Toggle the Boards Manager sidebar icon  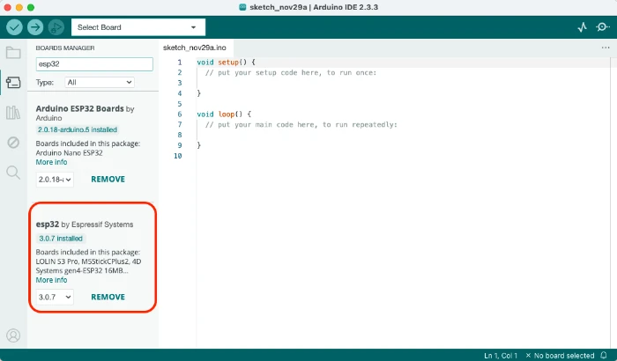pyautogui.click(x=13, y=82)
